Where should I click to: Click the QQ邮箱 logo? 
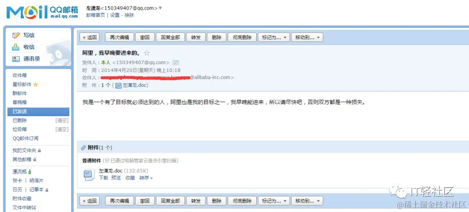[42, 11]
